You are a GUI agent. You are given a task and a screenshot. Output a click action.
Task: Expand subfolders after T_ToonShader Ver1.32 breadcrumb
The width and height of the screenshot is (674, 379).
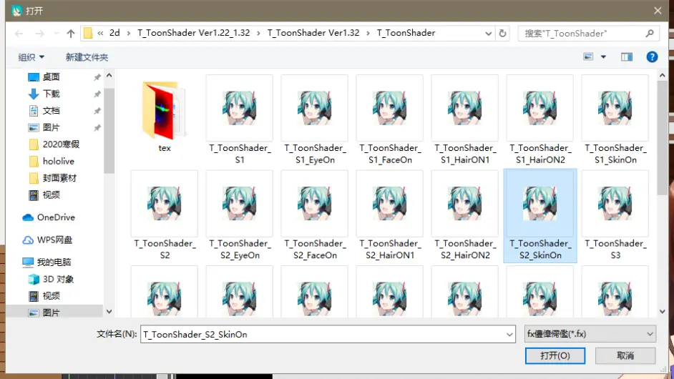pyautogui.click(x=368, y=33)
